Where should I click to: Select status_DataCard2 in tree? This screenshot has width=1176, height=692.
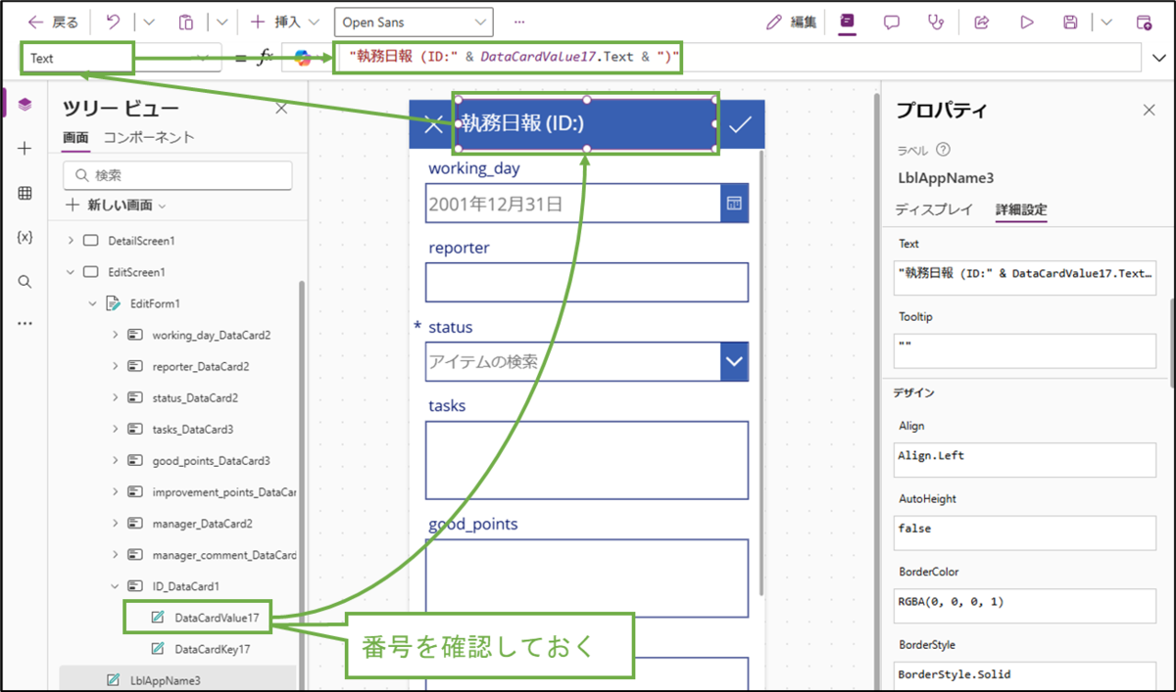point(195,397)
